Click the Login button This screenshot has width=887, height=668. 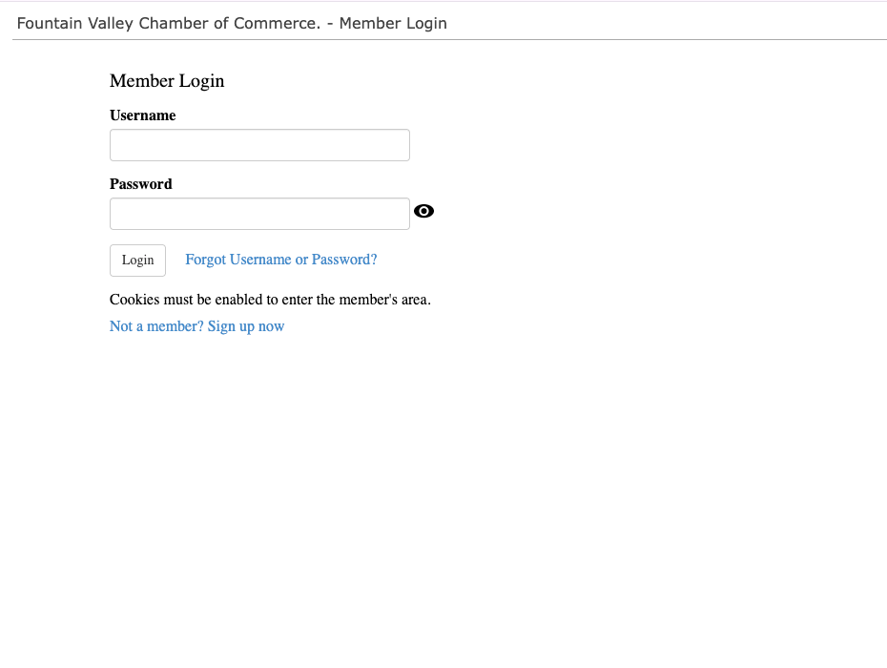[x=137, y=261]
